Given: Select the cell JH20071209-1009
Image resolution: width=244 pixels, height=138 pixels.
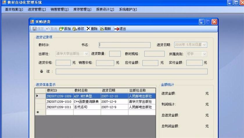Looking at the screenshot, I should point(60,96).
